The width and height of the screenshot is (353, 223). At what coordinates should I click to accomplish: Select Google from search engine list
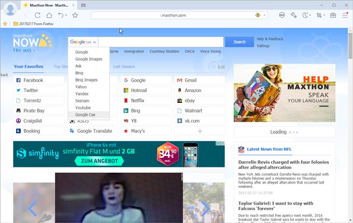click(82, 52)
